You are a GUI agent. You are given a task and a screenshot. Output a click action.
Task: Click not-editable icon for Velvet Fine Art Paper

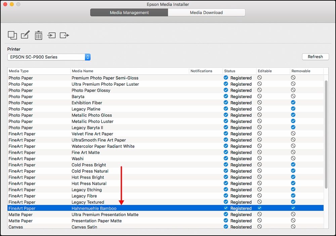259,133
